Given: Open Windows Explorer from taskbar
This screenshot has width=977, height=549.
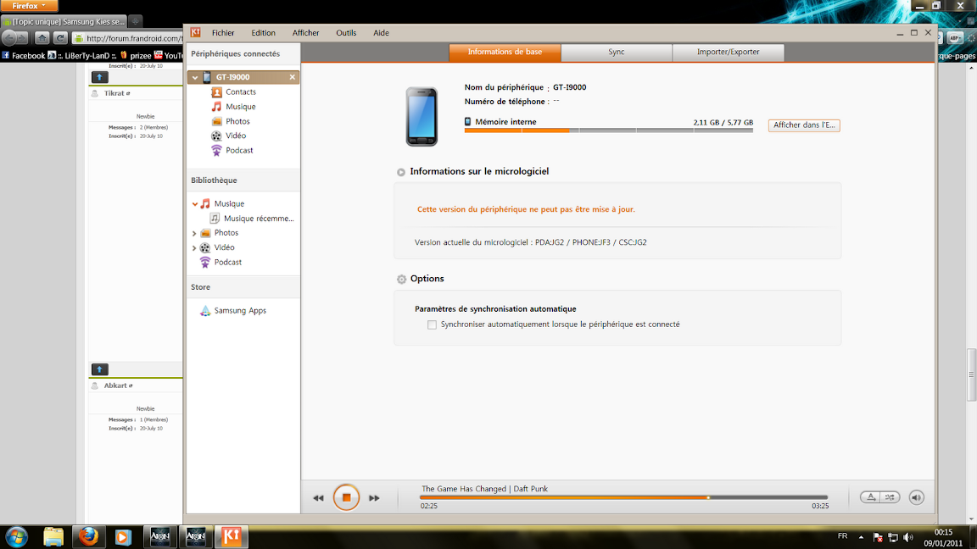Looking at the screenshot, I should click(x=53, y=536).
